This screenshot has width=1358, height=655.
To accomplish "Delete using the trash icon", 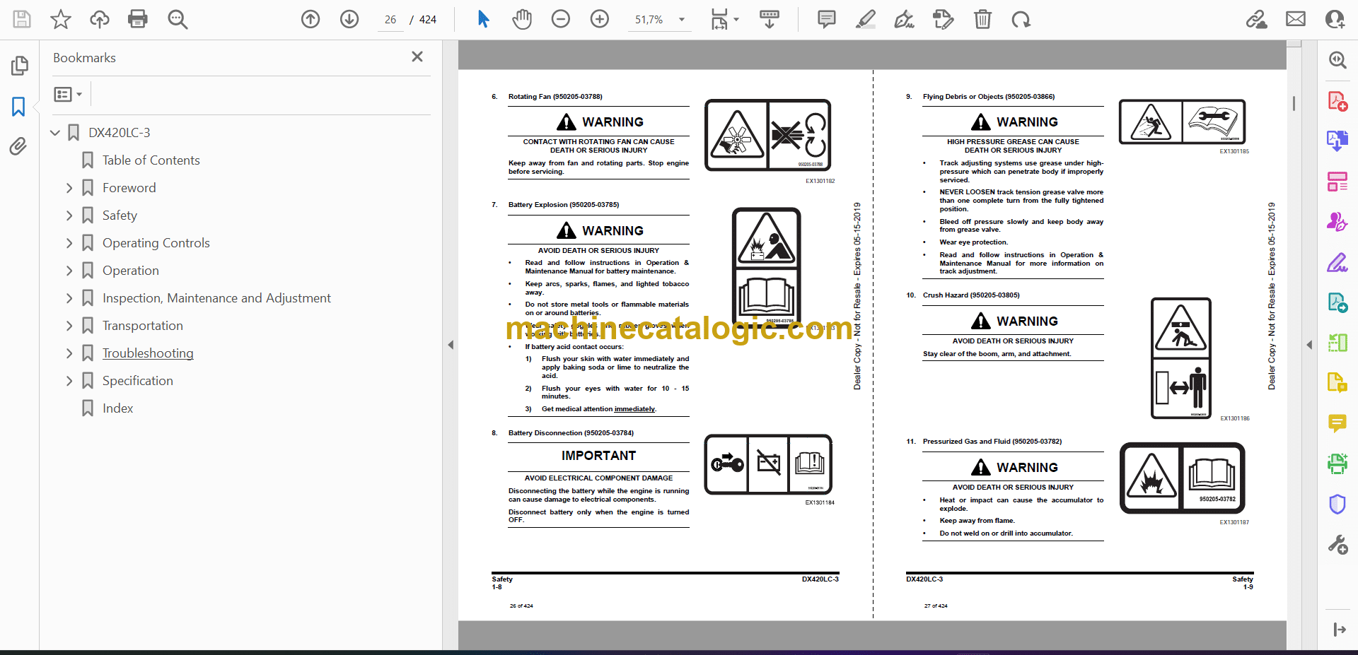I will (x=982, y=19).
